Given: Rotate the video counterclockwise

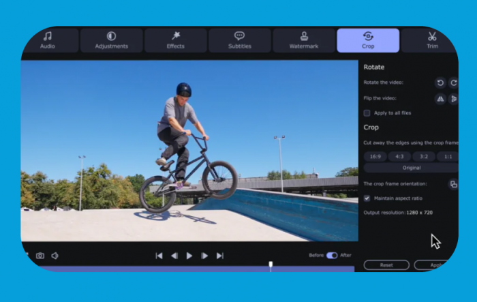Looking at the screenshot, I should [x=440, y=82].
